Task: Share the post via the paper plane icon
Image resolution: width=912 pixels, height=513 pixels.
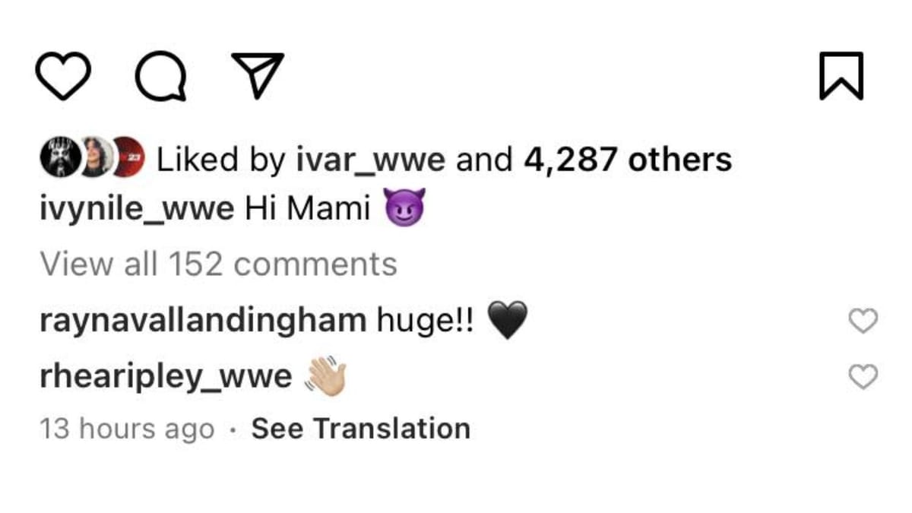Action: coord(258,76)
